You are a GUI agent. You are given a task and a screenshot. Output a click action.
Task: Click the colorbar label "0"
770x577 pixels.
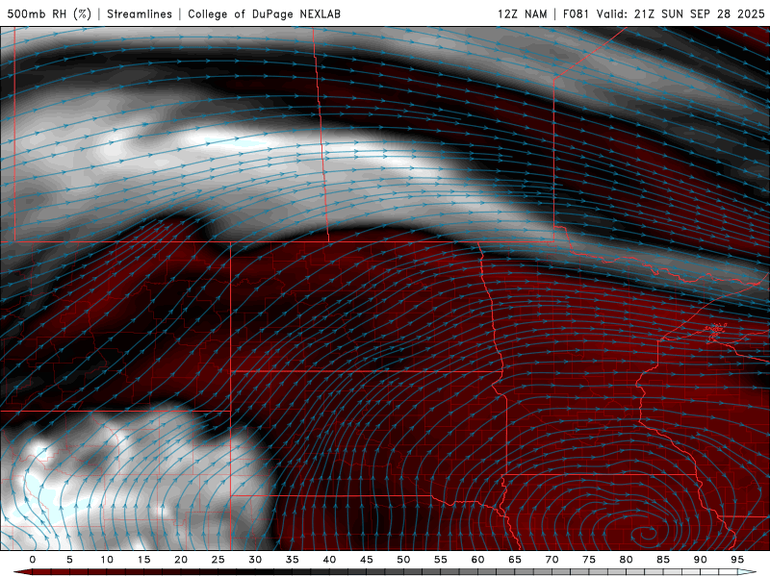[x=33, y=560]
